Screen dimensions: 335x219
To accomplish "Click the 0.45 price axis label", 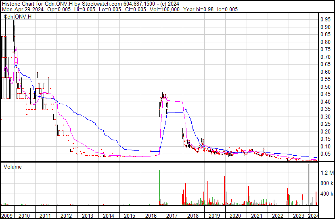I will (x=326, y=94).
